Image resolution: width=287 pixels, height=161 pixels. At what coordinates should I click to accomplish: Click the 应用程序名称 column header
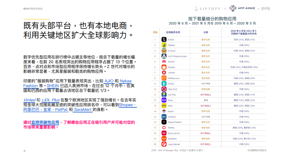coord(173,32)
